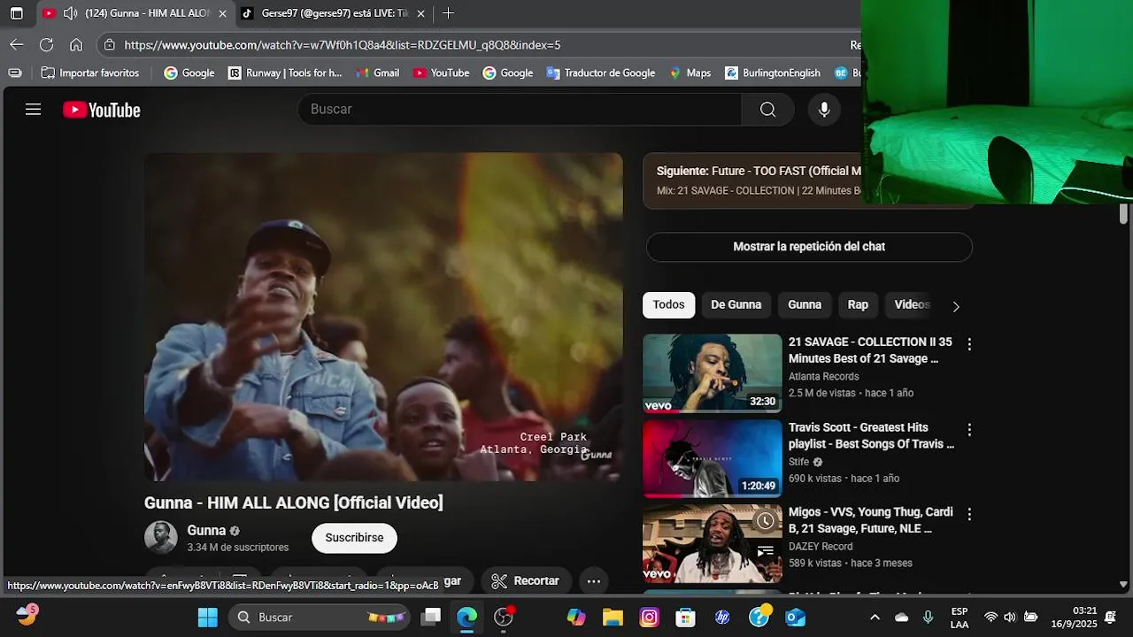
Task: Select the Gunna filter chip
Action: tap(805, 304)
